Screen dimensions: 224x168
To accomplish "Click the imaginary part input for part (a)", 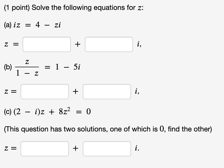I will tap(109, 44).
